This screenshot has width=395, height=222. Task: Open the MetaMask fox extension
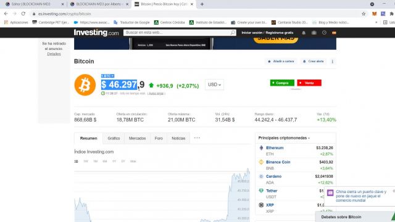coord(375,14)
